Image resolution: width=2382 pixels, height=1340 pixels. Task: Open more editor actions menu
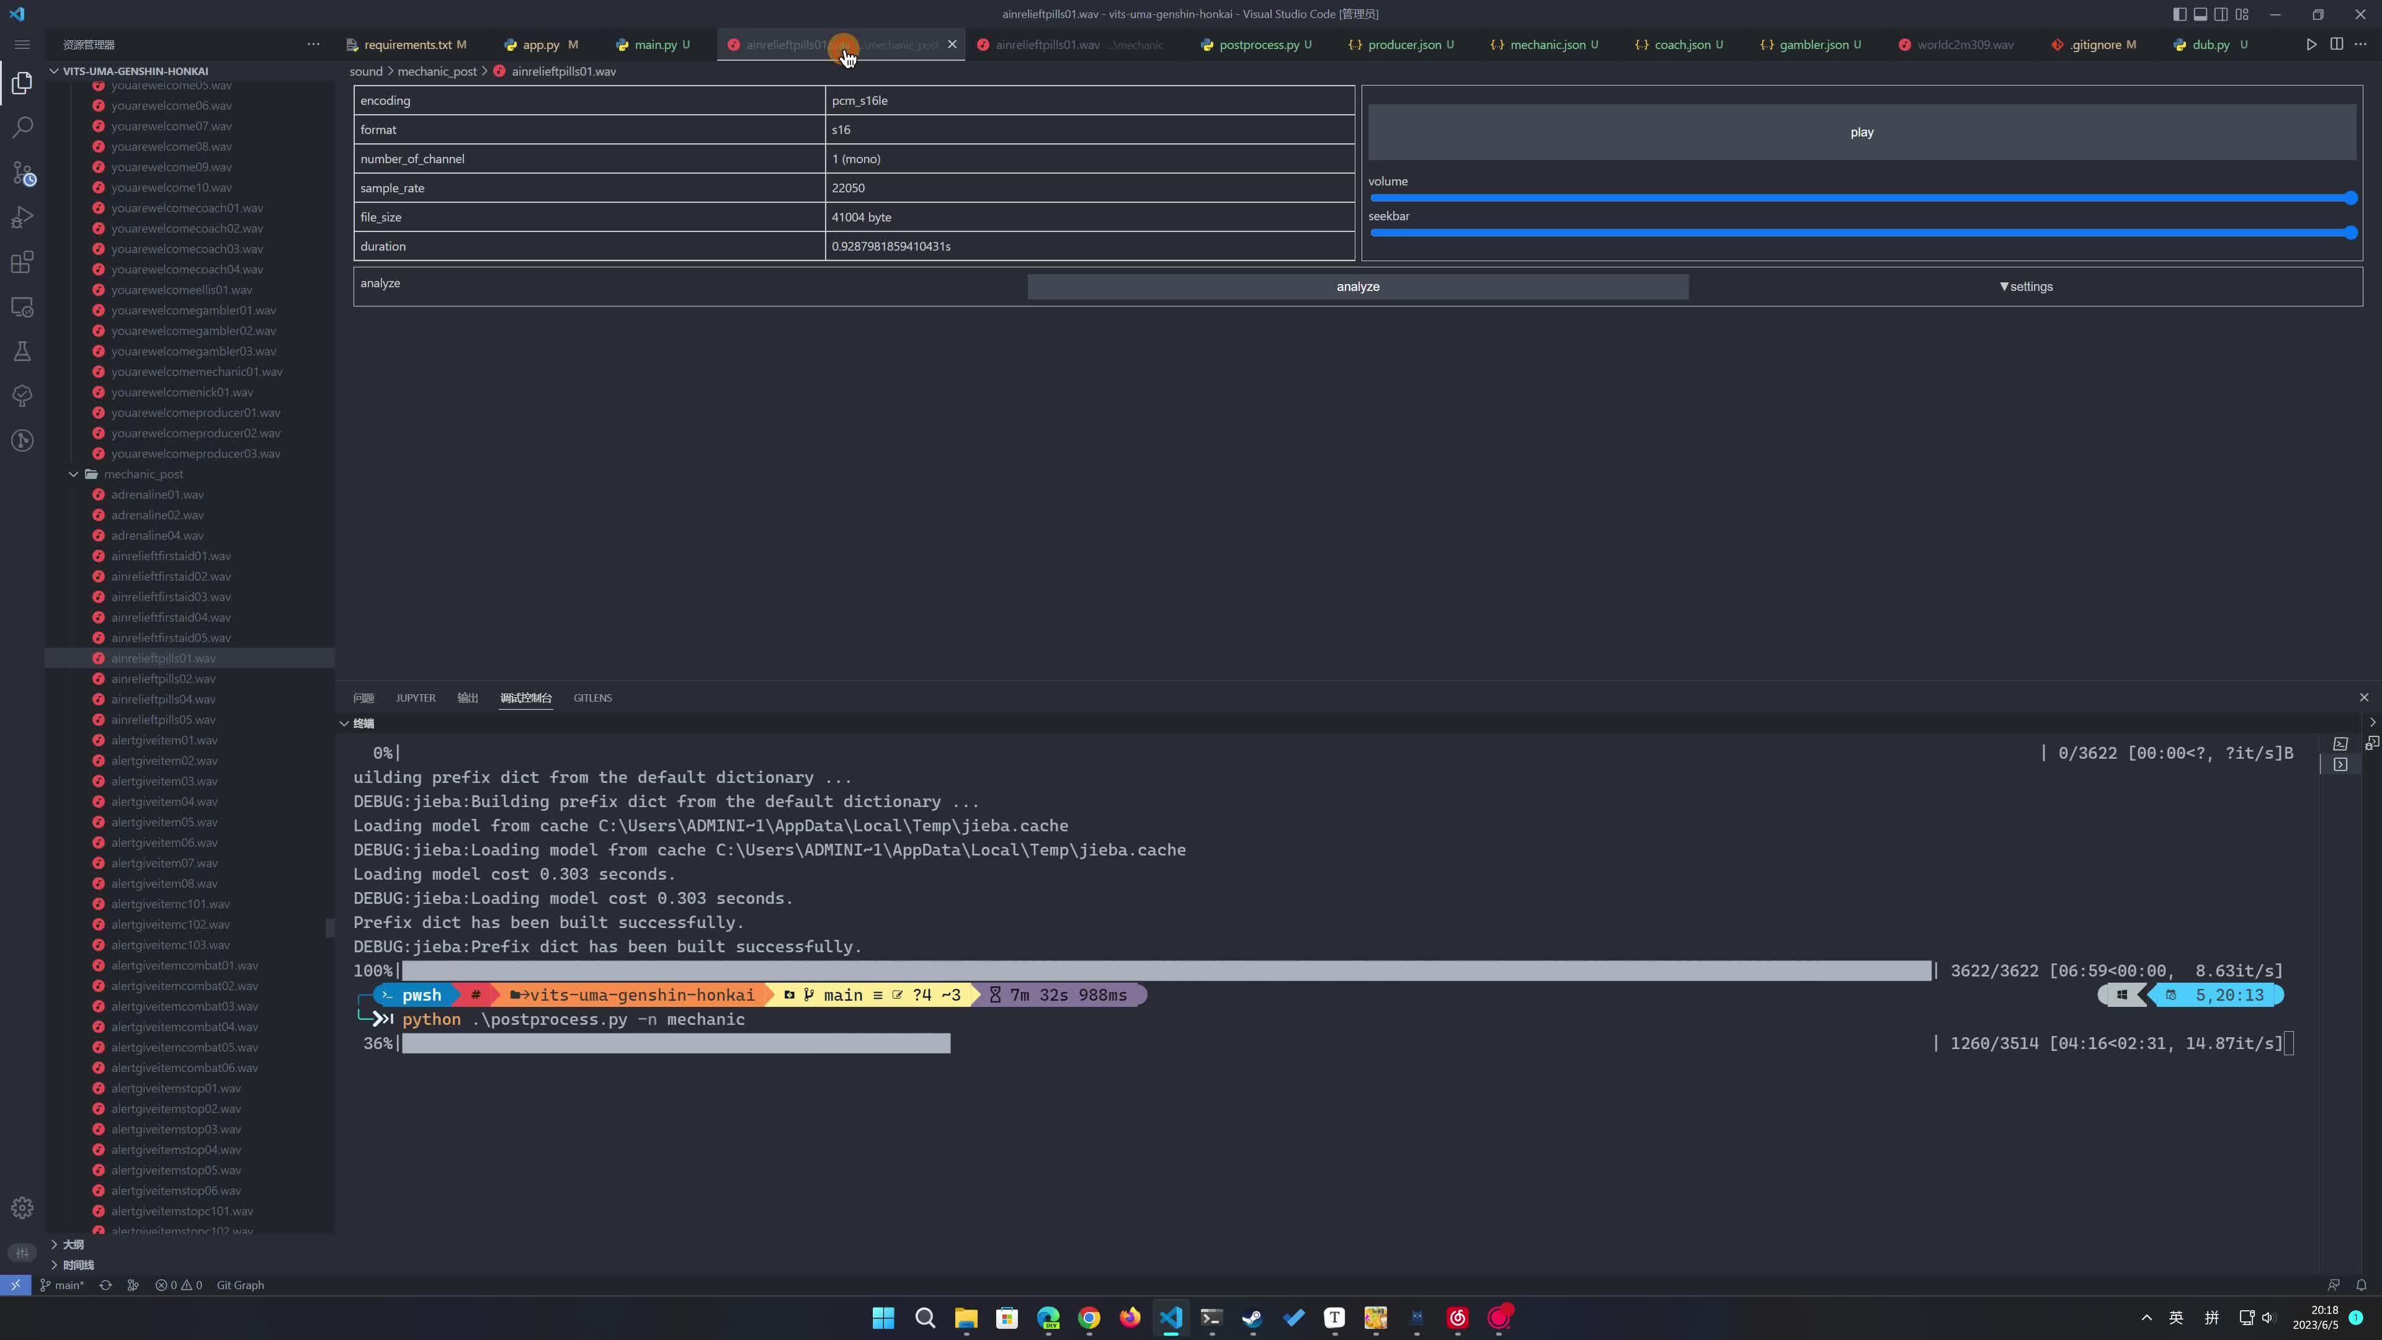[x=2361, y=45]
